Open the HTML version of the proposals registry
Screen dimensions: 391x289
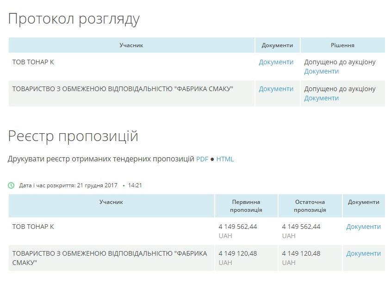225,159
